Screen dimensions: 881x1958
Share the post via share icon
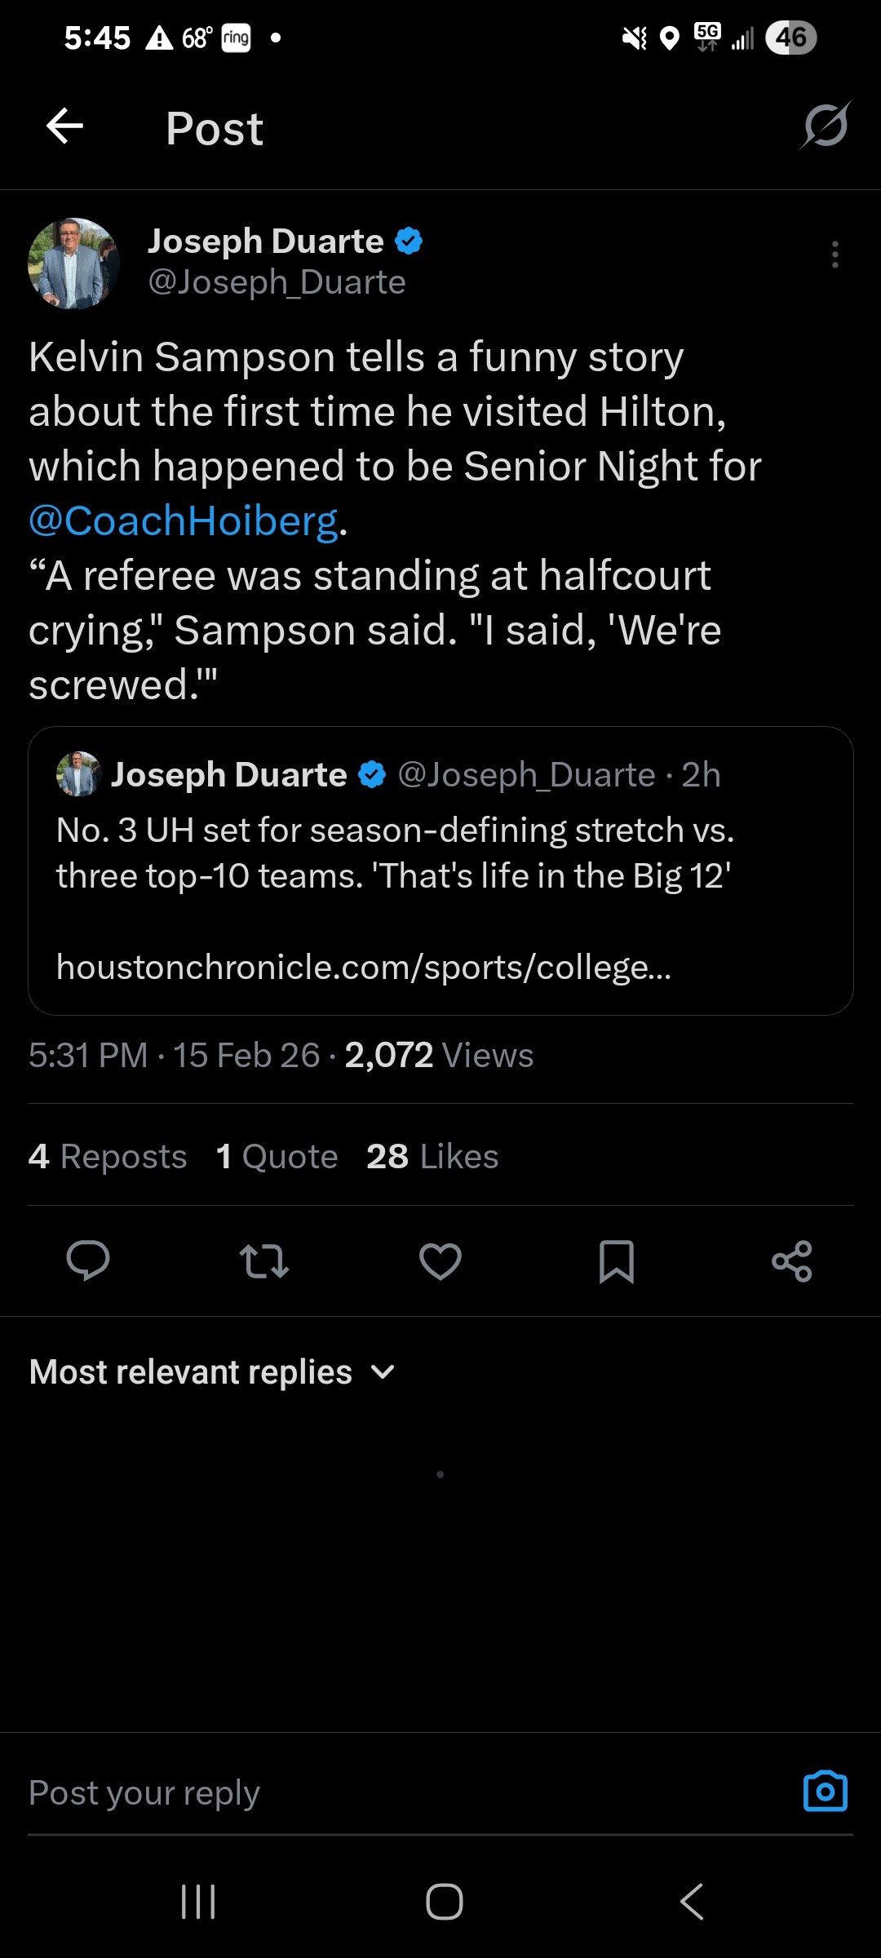(792, 1260)
